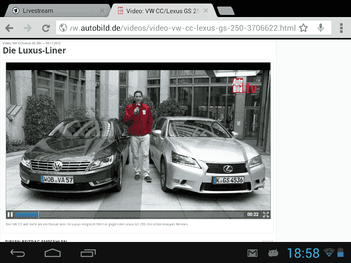Open a new browser tab
The image size is (351, 263).
226,11
